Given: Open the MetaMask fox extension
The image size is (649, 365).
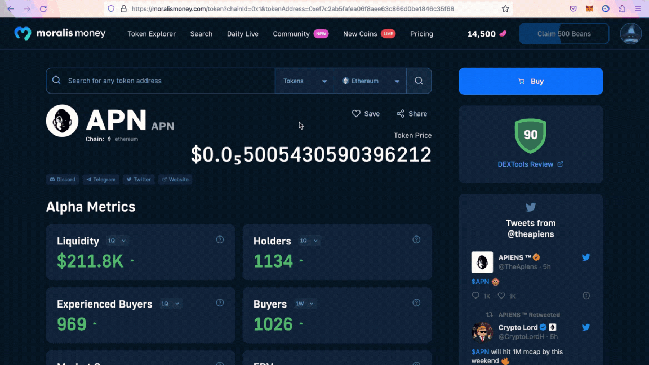Looking at the screenshot, I should [589, 8].
